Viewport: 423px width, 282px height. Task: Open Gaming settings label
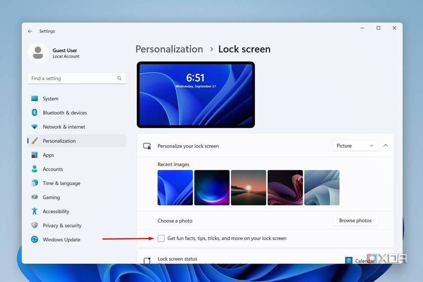pyautogui.click(x=51, y=197)
